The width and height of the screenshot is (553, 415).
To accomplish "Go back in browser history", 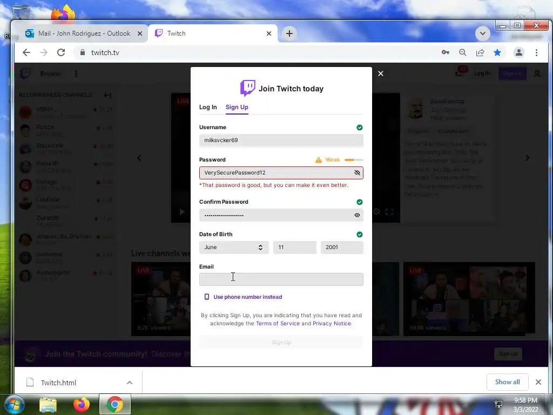I will [x=26, y=52].
